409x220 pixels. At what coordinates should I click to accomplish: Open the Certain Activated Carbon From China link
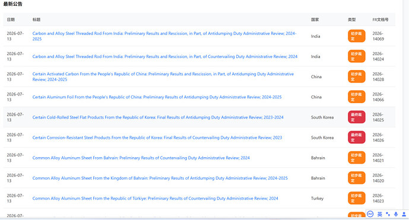163,76
